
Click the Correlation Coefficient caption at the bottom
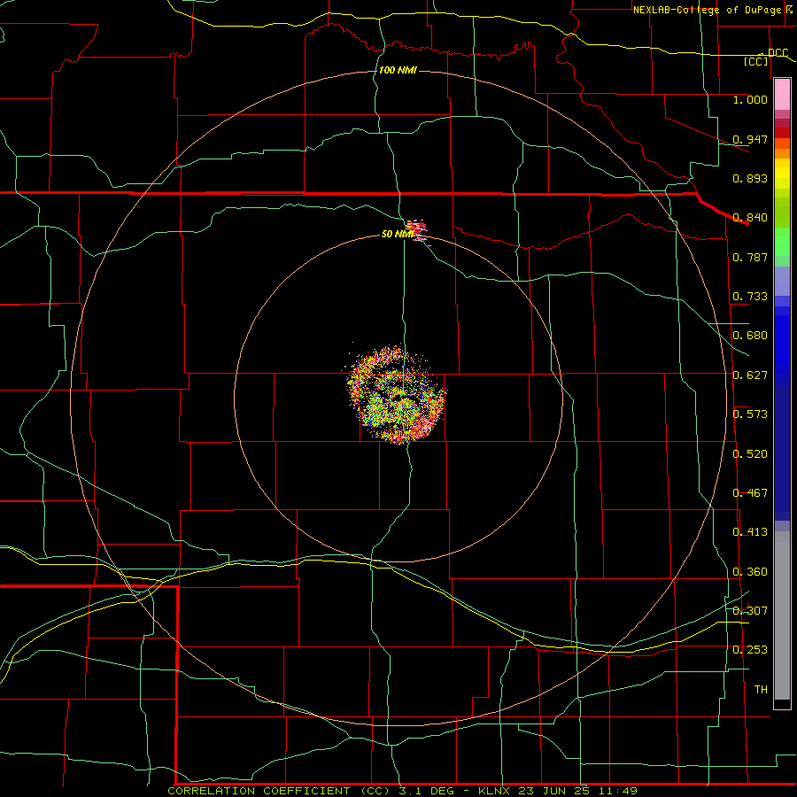point(402,791)
